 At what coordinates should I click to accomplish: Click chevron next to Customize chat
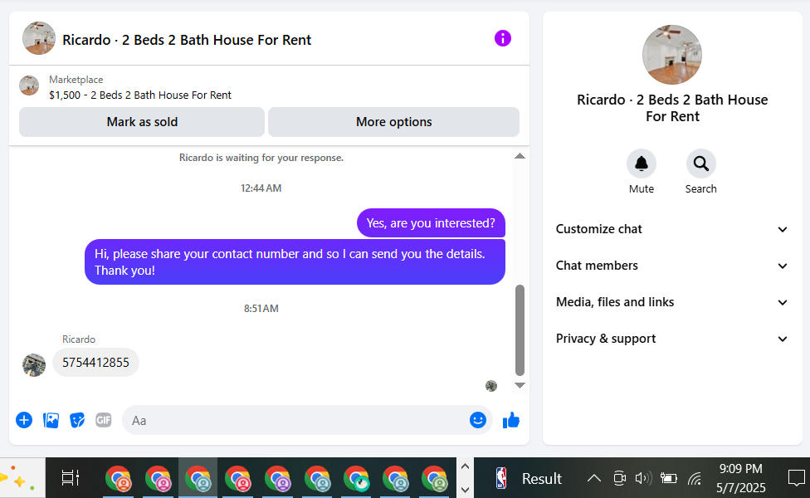[x=783, y=229]
